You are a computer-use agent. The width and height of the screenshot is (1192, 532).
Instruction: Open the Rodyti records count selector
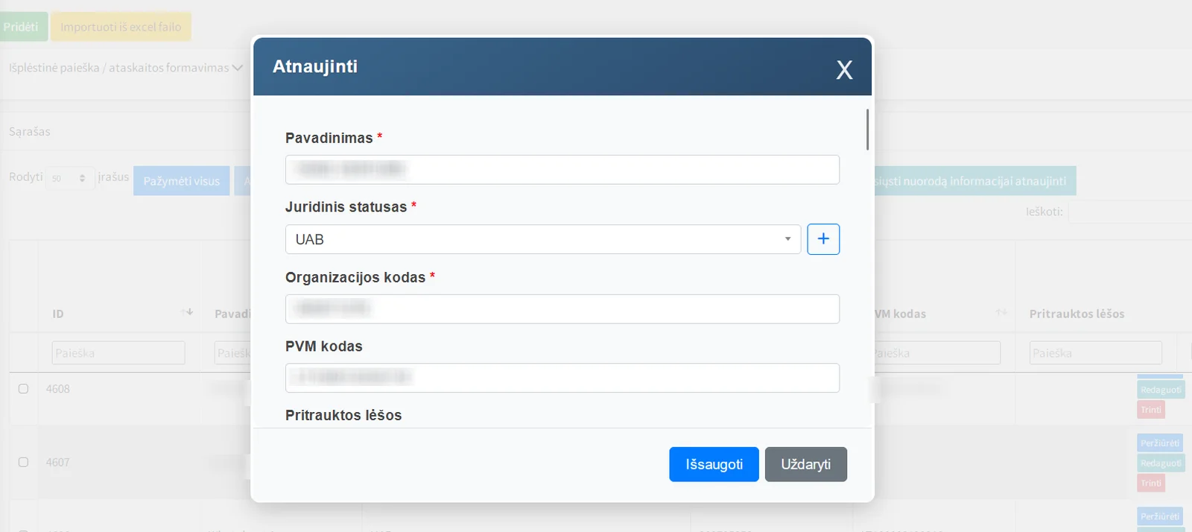[x=69, y=179]
